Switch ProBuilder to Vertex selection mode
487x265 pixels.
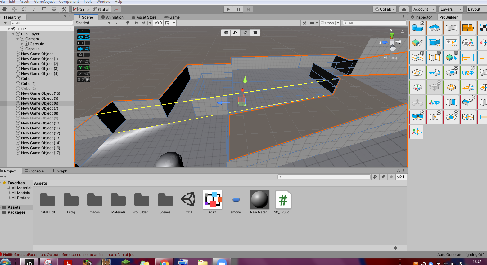(x=236, y=33)
